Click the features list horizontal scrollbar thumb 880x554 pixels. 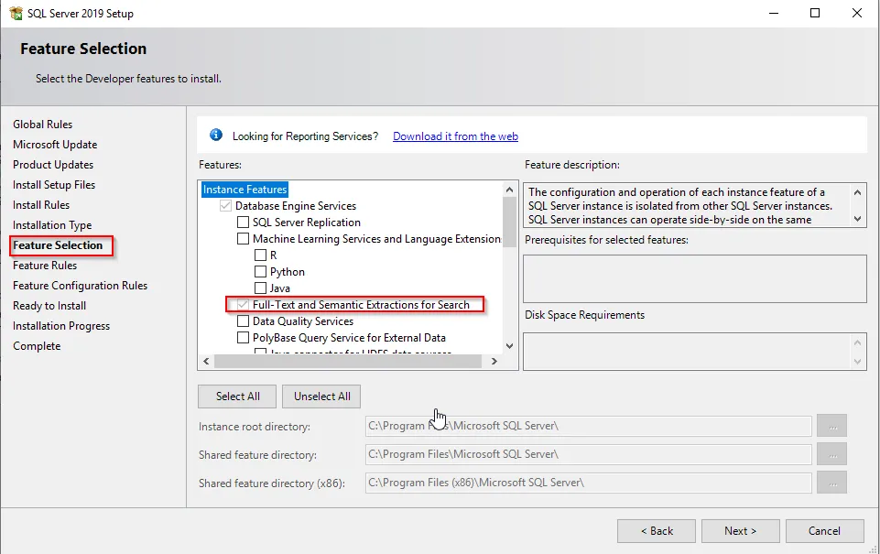click(x=348, y=362)
